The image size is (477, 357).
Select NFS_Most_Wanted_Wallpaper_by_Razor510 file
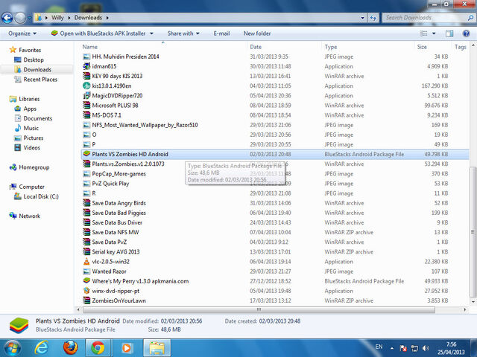145,125
